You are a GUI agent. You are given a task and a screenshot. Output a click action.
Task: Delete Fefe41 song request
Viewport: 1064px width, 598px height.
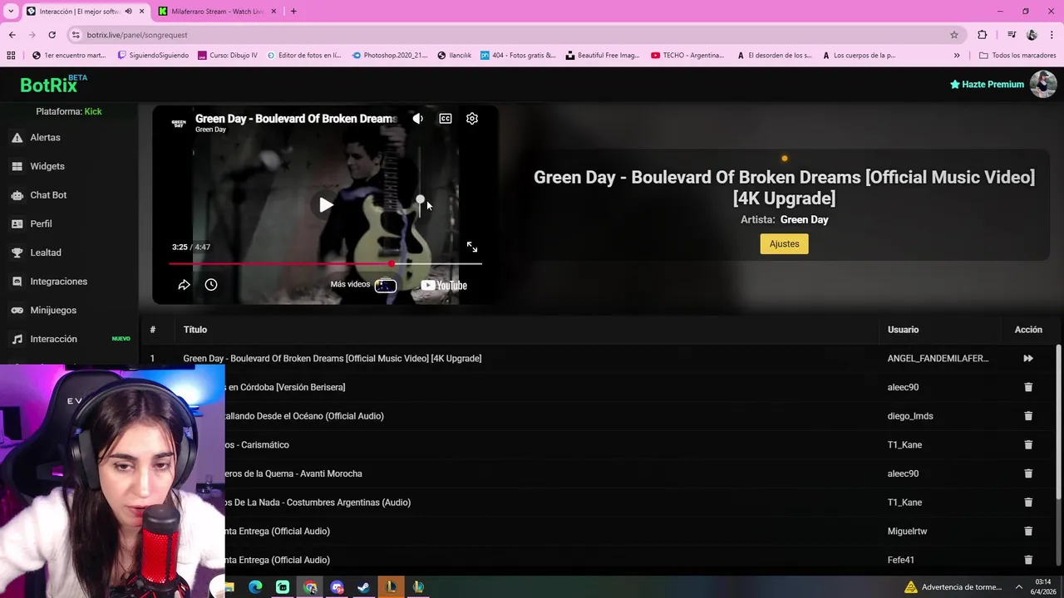click(x=1028, y=560)
